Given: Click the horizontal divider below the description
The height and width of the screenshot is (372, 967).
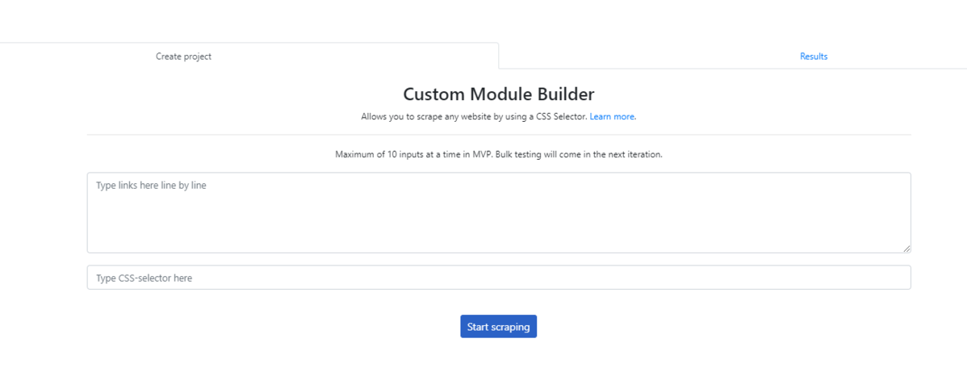Looking at the screenshot, I should click(499, 135).
